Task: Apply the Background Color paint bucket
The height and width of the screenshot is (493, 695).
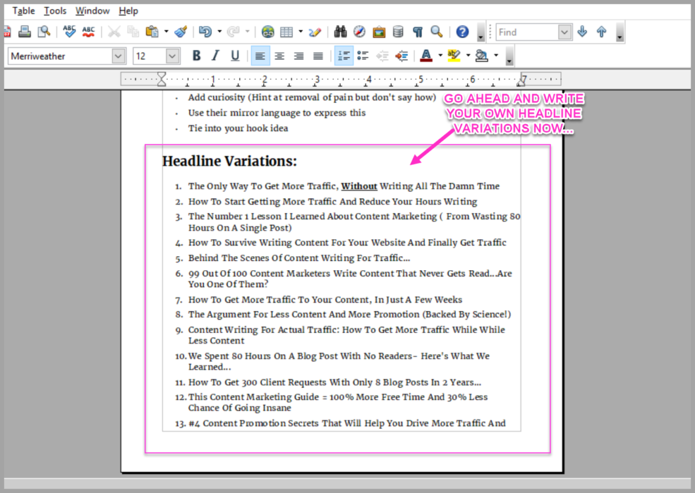Action: (x=482, y=56)
